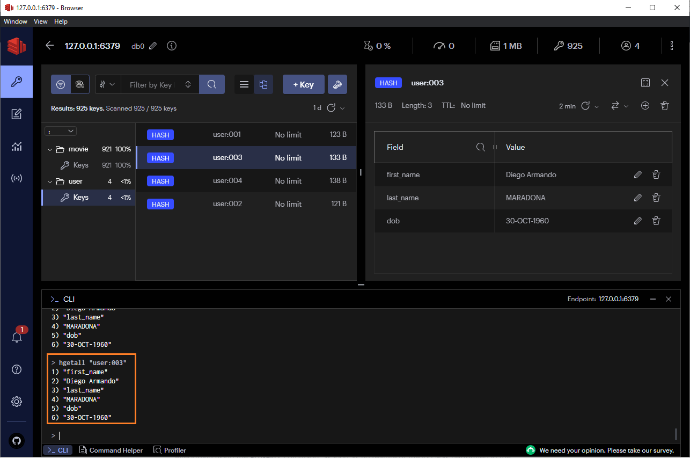Click the + Key button
690x458 pixels.
pyautogui.click(x=303, y=84)
